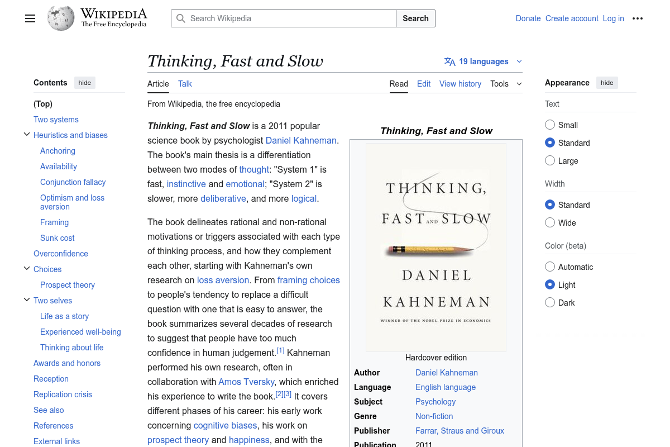
Task: Open the hamburger navigation menu
Action: click(x=30, y=18)
